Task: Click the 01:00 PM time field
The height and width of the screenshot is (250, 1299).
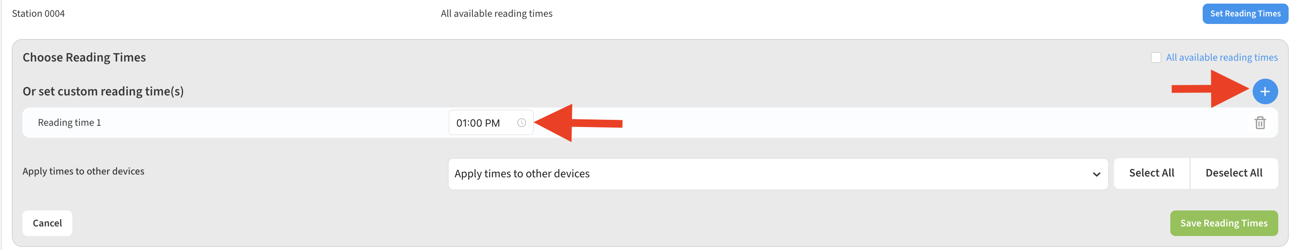Action: (478, 123)
